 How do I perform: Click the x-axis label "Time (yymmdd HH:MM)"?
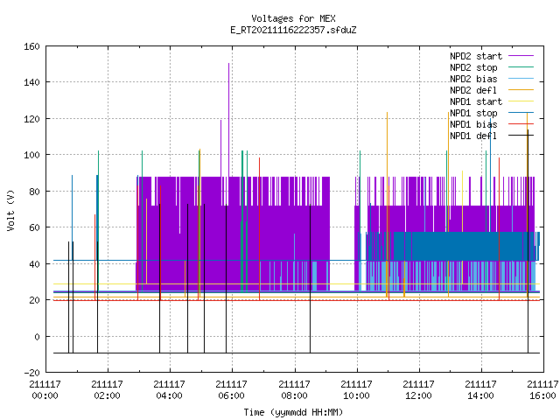[x=293, y=412]
